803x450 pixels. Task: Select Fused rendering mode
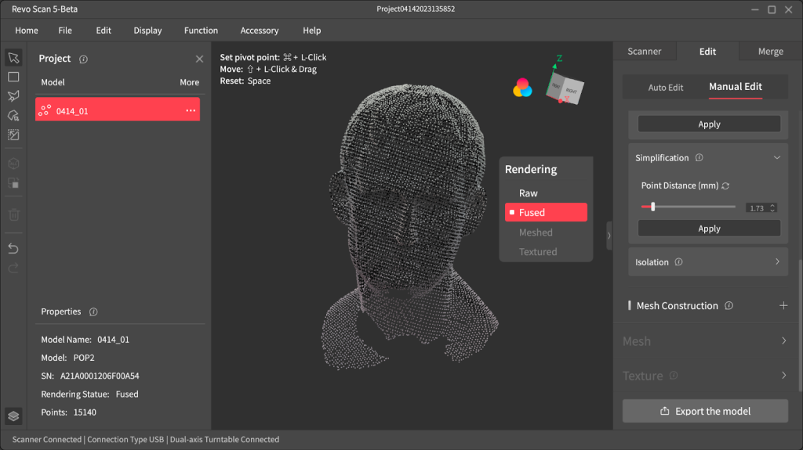coord(532,213)
